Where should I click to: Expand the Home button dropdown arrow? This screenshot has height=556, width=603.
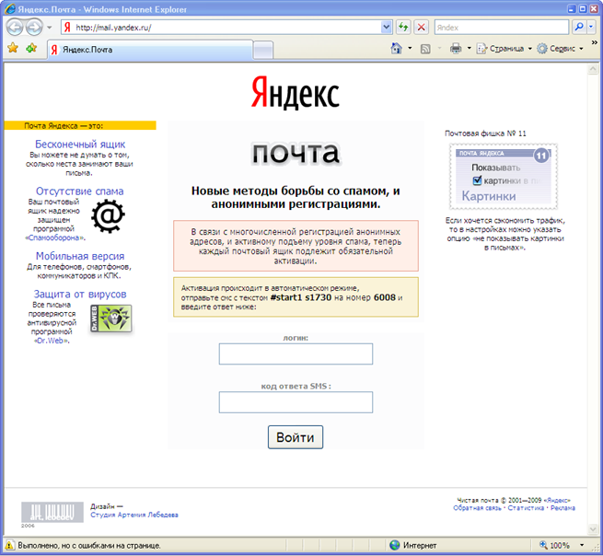coord(410,49)
